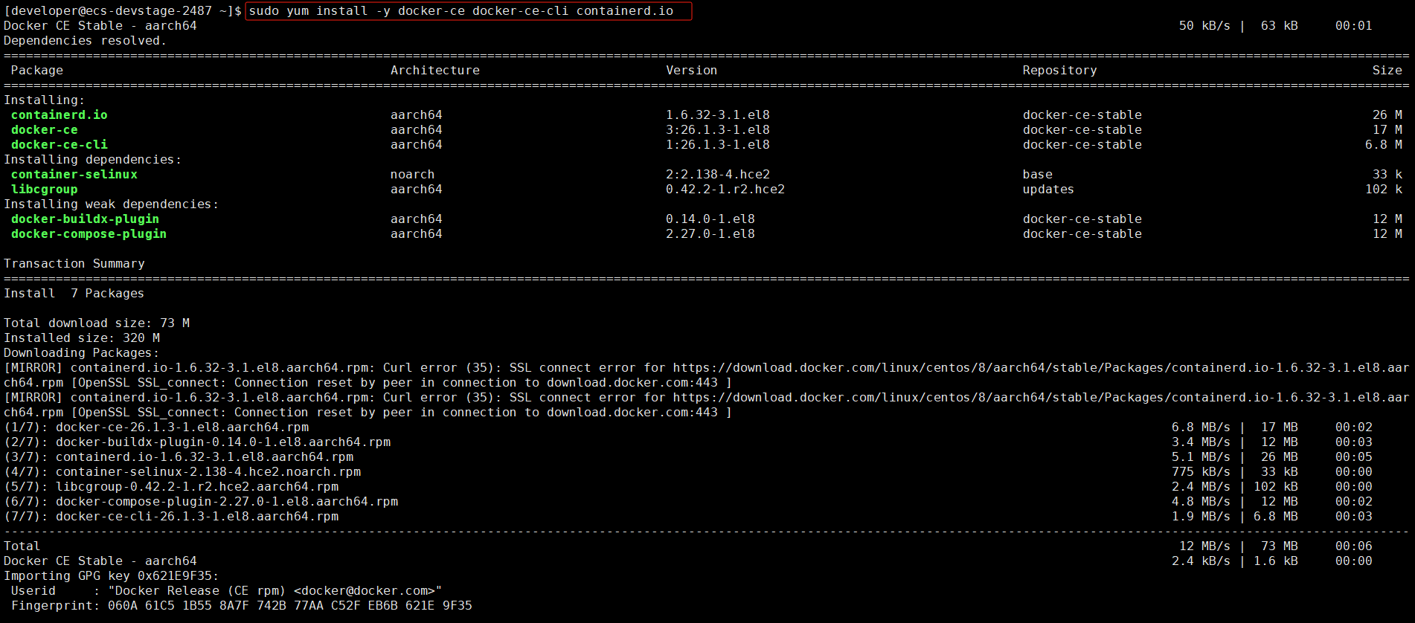Click total speed 12 MB/s
The image size is (1415, 623).
(x=1205, y=546)
